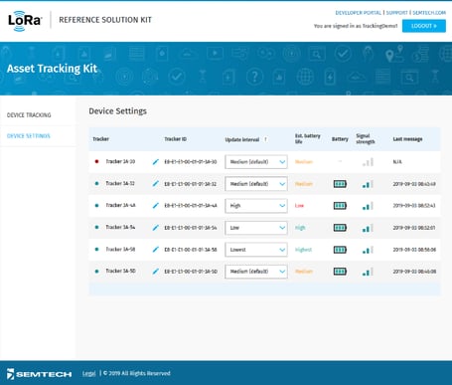Viewport: 452px width, 385px height.
Task: Click red offline status dot of Tracker 3A-30
Action: (x=96, y=161)
